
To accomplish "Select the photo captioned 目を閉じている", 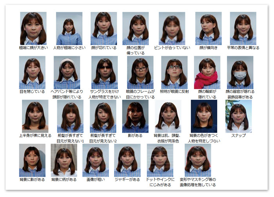I will point(32,72).
